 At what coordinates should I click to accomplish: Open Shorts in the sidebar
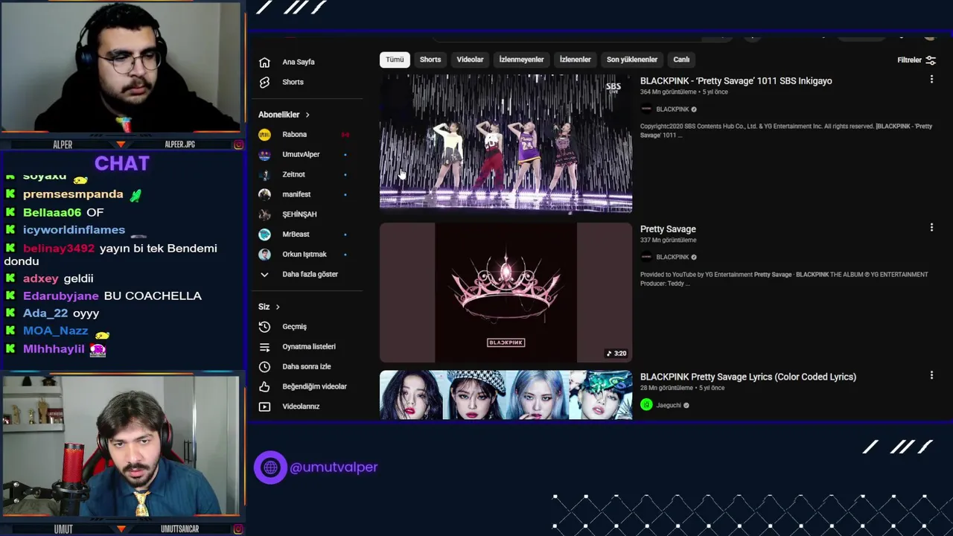pyautogui.click(x=293, y=82)
